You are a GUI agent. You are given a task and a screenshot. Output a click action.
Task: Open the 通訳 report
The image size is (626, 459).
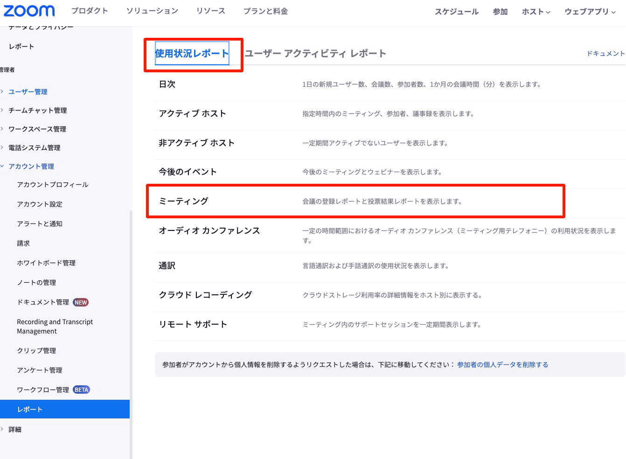click(167, 265)
